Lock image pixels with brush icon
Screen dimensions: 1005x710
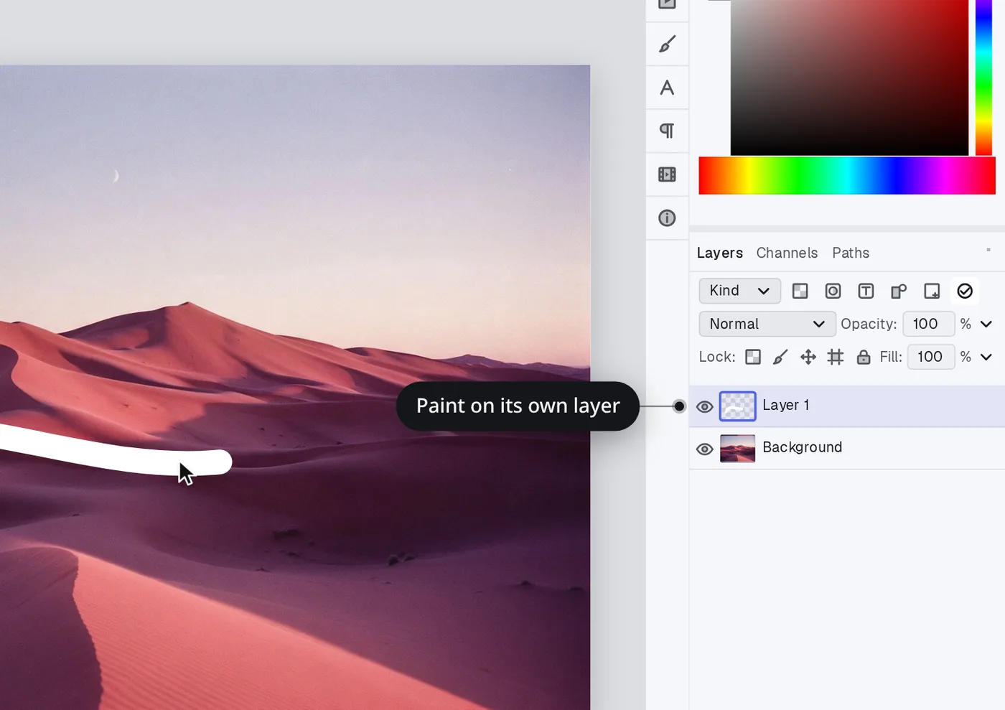click(x=780, y=357)
